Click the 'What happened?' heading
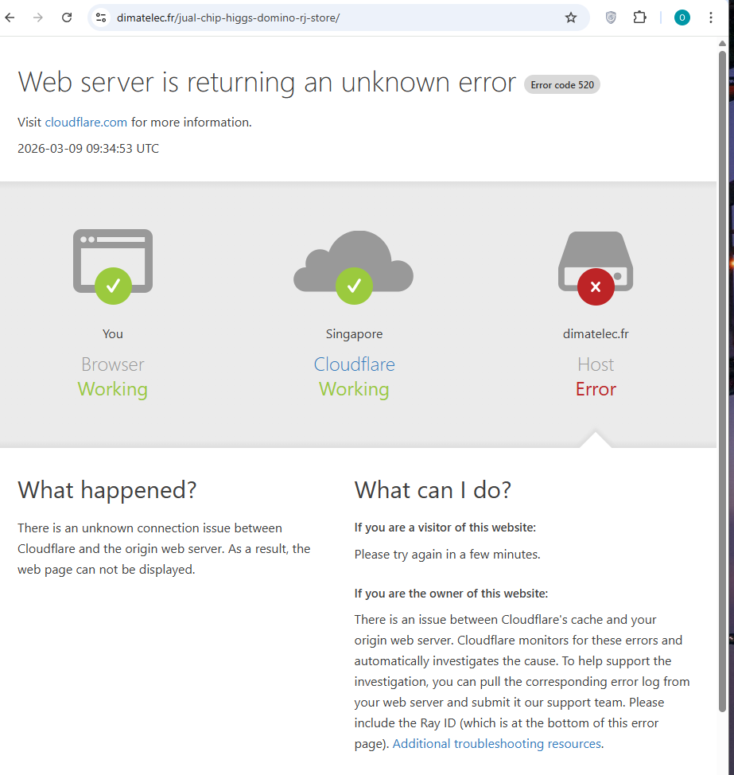 (x=107, y=490)
